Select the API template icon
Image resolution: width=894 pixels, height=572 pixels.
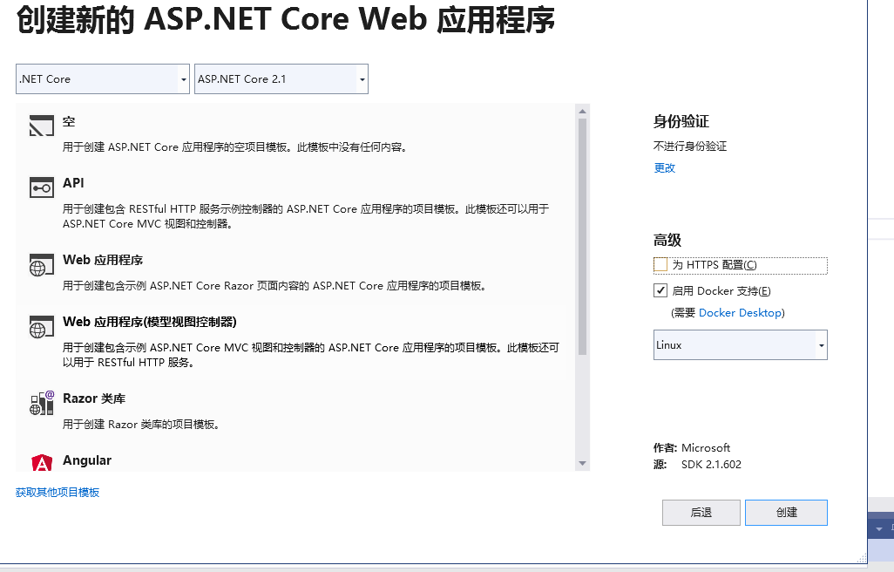42,187
